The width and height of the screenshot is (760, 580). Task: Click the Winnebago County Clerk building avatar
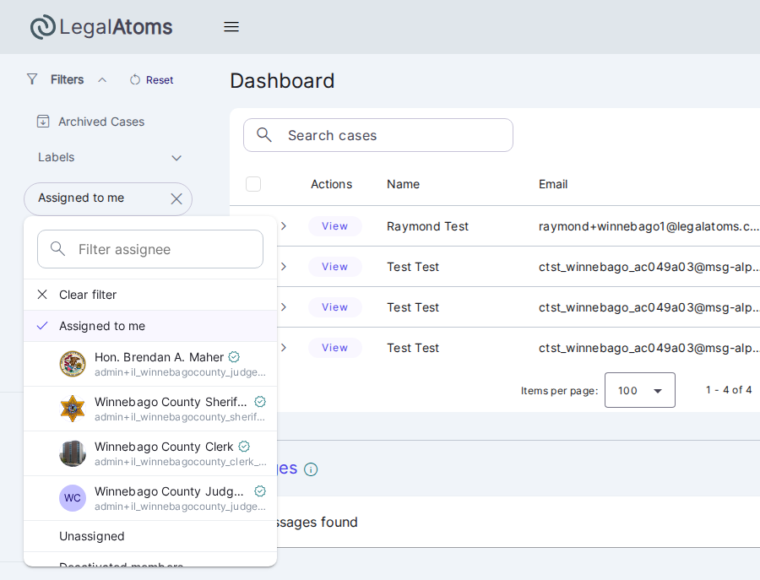point(73,453)
